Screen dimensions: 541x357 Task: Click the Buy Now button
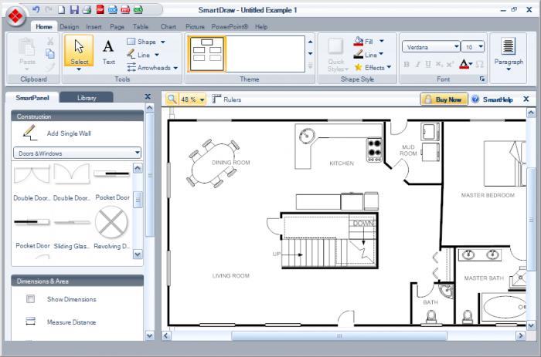(444, 99)
